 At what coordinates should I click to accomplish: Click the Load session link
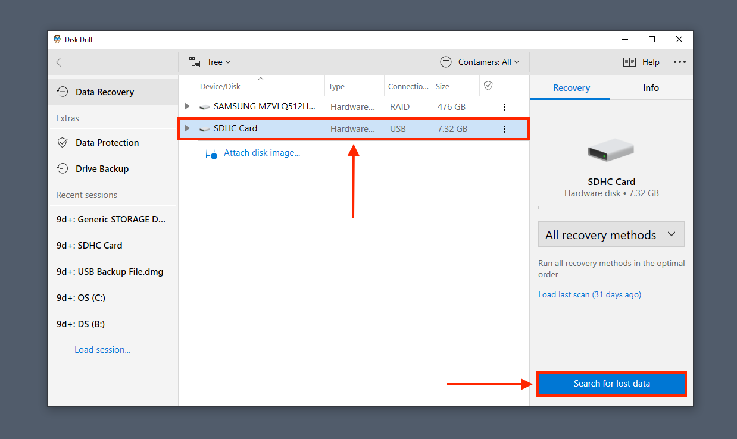coord(102,350)
